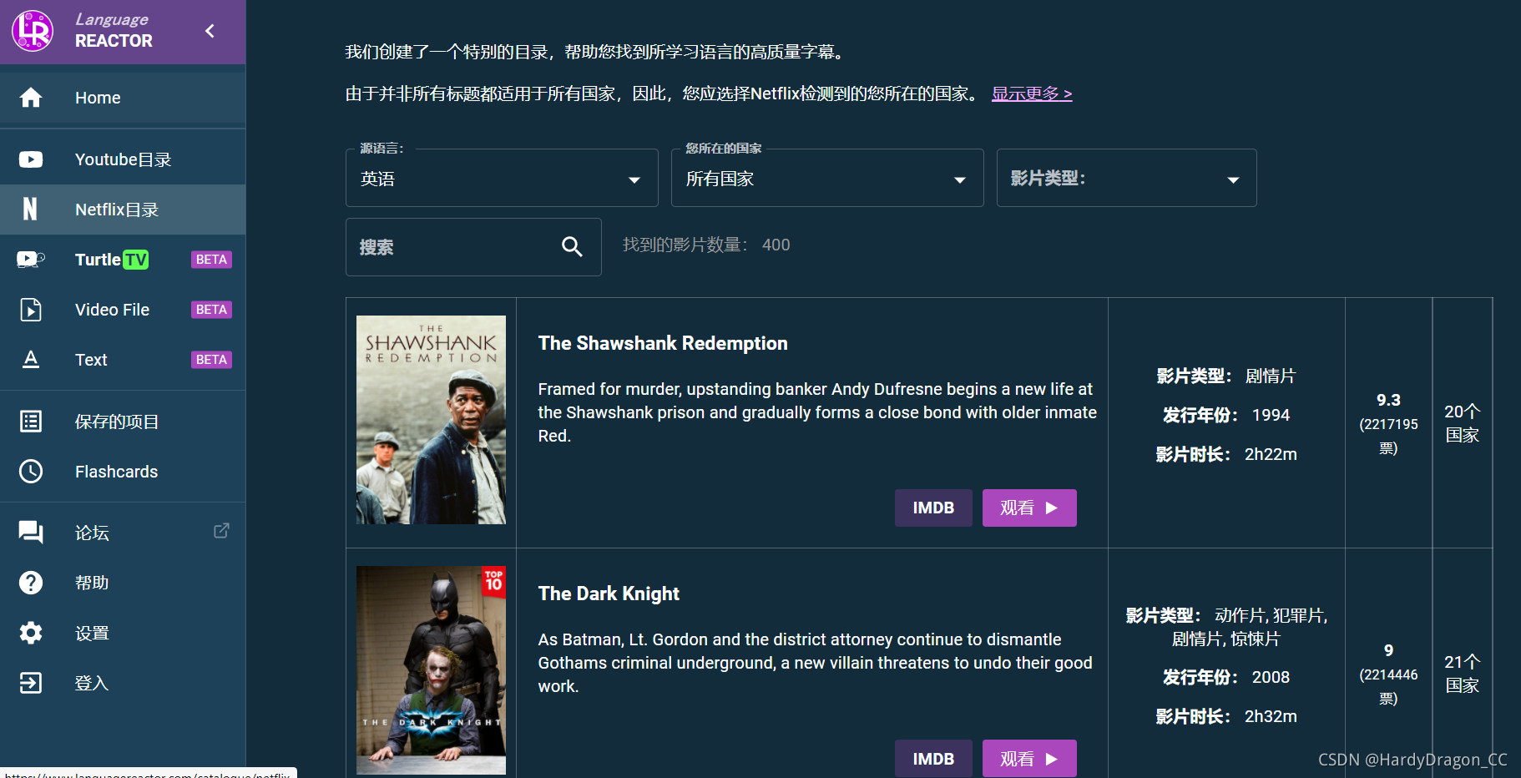Open Flashcards menu entry
This screenshot has height=778, width=1521.
point(123,472)
